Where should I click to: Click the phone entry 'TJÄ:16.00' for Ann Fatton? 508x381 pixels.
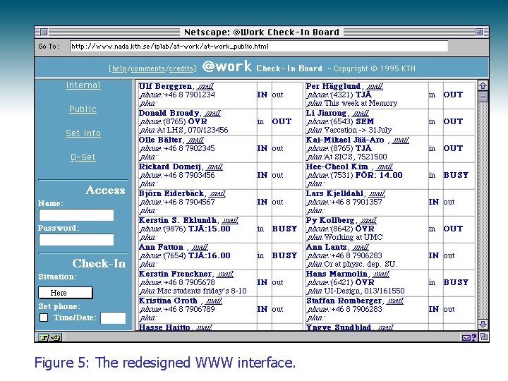(x=210, y=255)
